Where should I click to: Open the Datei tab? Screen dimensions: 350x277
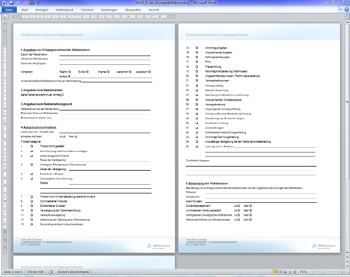[8, 11]
